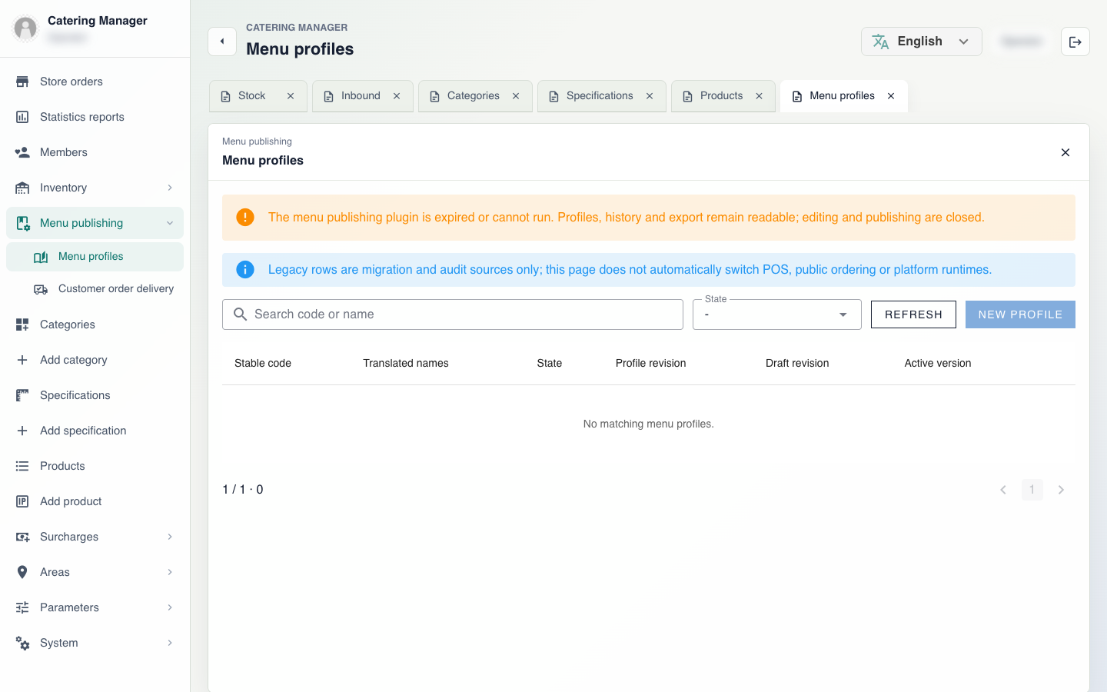Close the Stock tab
The height and width of the screenshot is (692, 1107).
291,96
